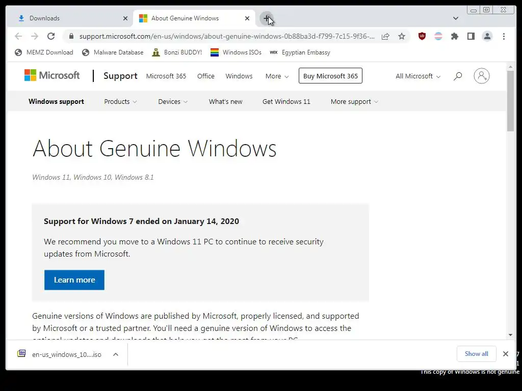Bookmark this page with star icon
Viewport: 522px width, 391px height.
tap(402, 36)
